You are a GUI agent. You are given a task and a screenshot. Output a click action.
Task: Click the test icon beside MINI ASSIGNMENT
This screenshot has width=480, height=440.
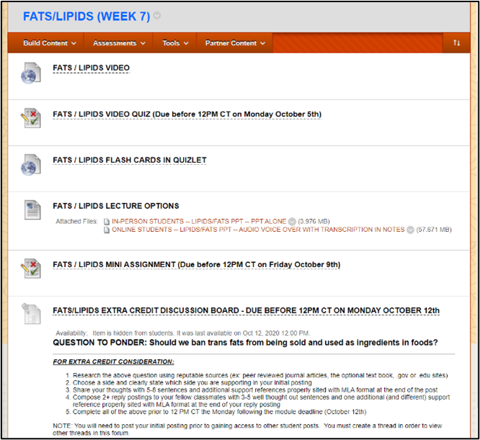pyautogui.click(x=30, y=269)
